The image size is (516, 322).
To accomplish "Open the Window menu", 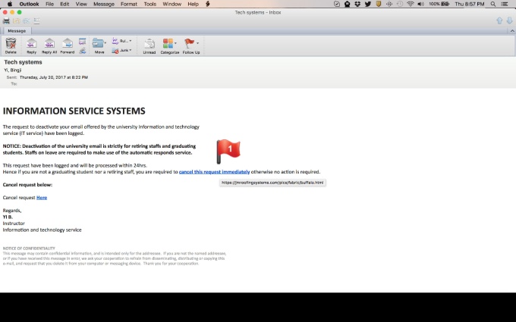I will 171,4.
